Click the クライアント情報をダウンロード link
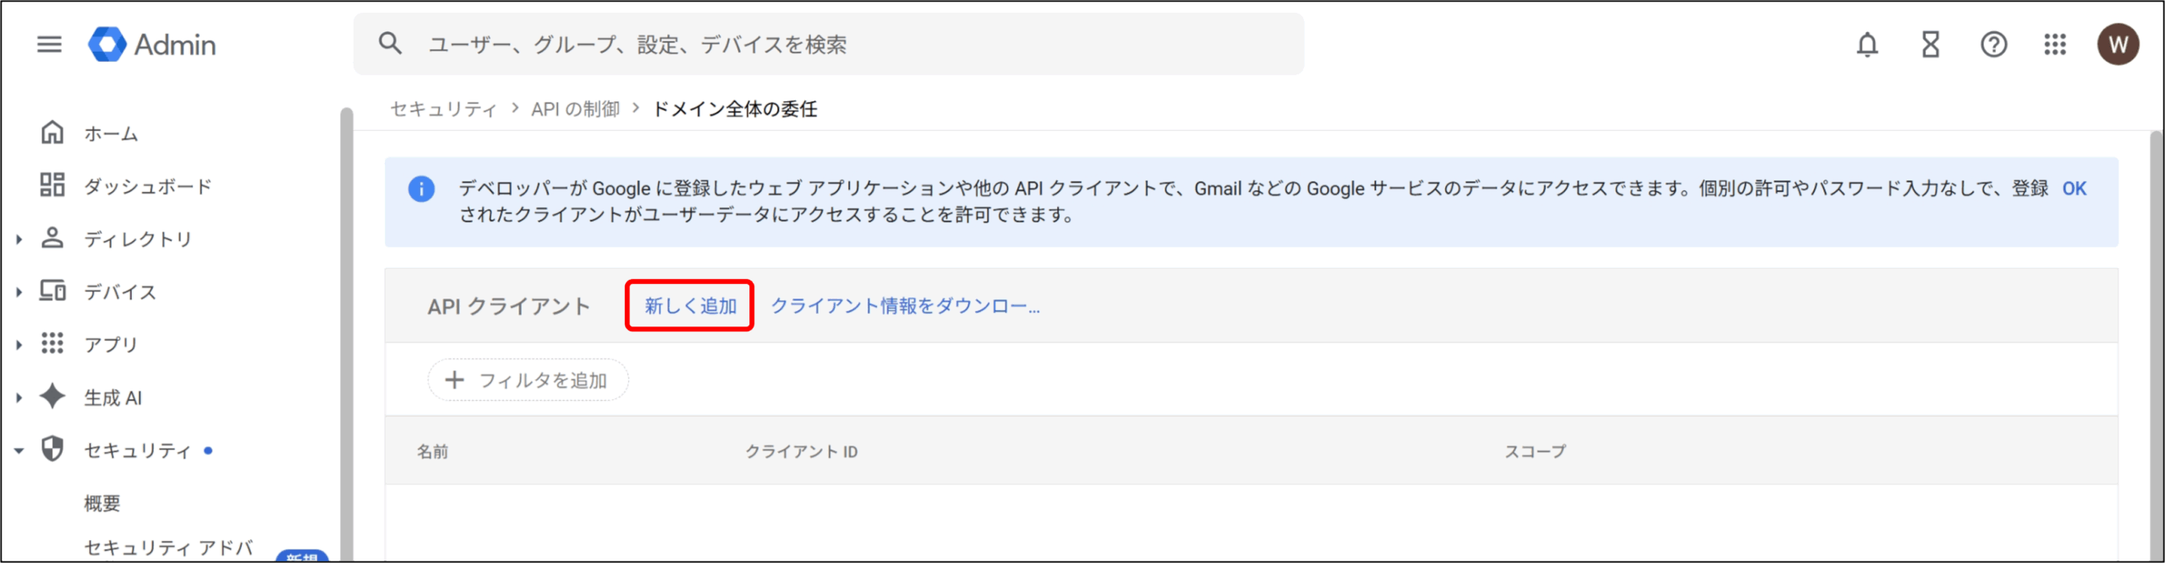The image size is (2165, 563). point(905,306)
